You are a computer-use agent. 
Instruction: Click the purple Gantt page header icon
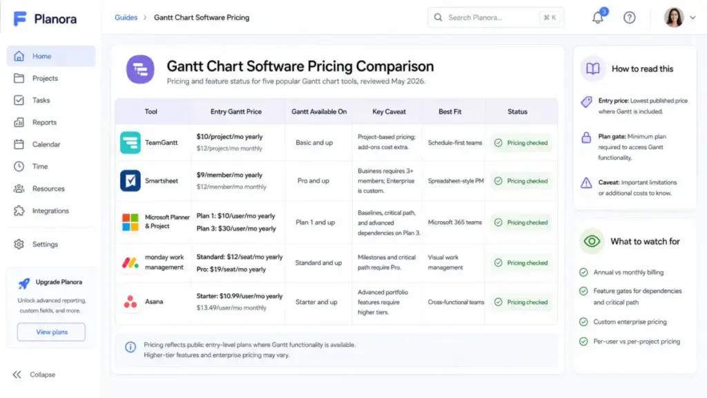pyautogui.click(x=140, y=70)
